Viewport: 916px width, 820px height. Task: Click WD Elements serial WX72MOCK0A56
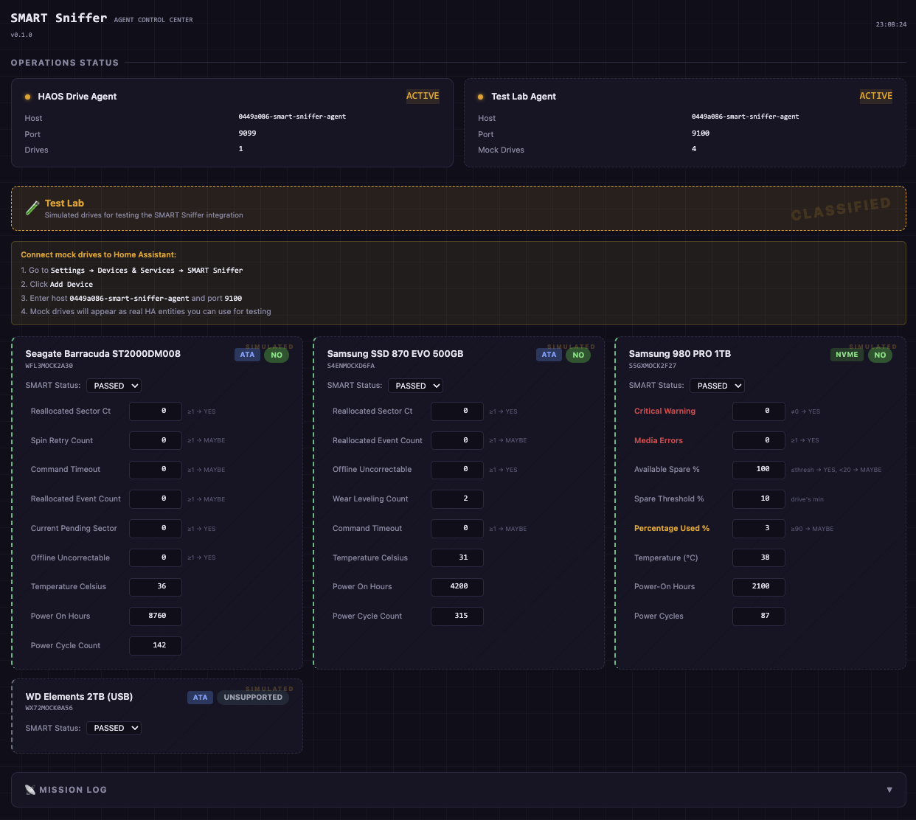(49, 708)
